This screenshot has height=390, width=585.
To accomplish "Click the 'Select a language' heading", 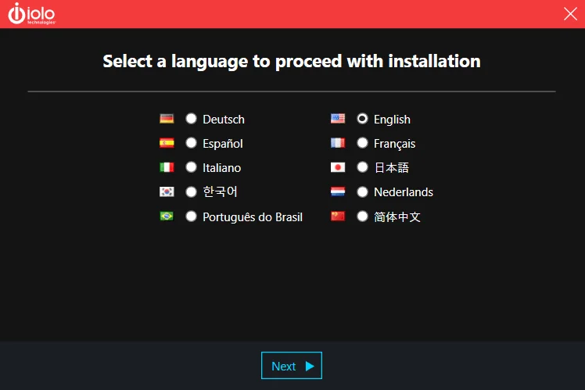I will [292, 62].
